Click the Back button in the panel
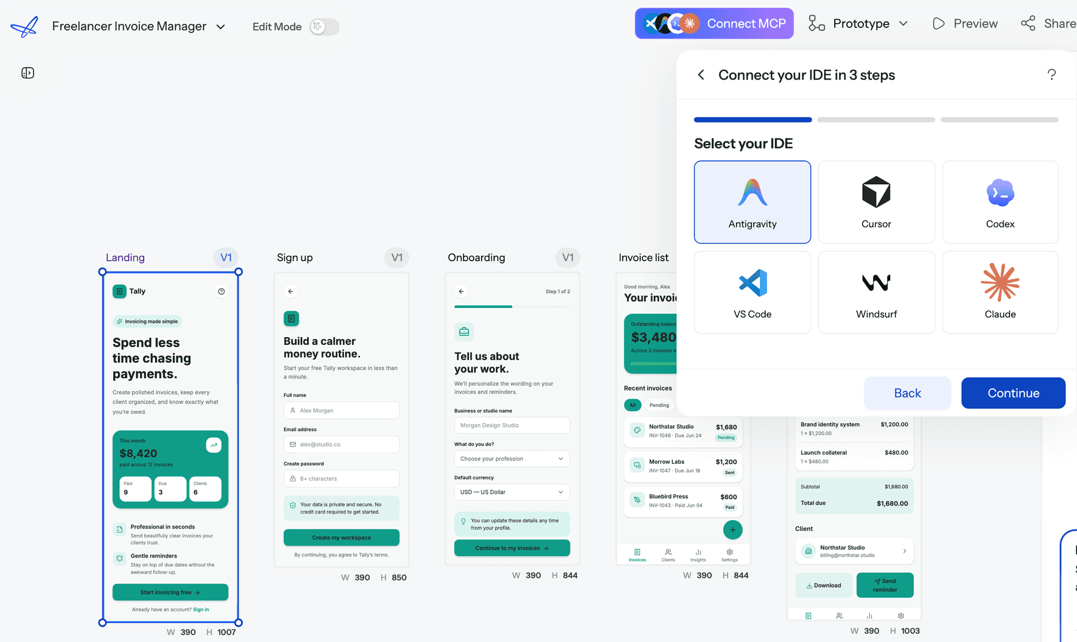Viewport: 1077px width, 642px height. coord(907,393)
